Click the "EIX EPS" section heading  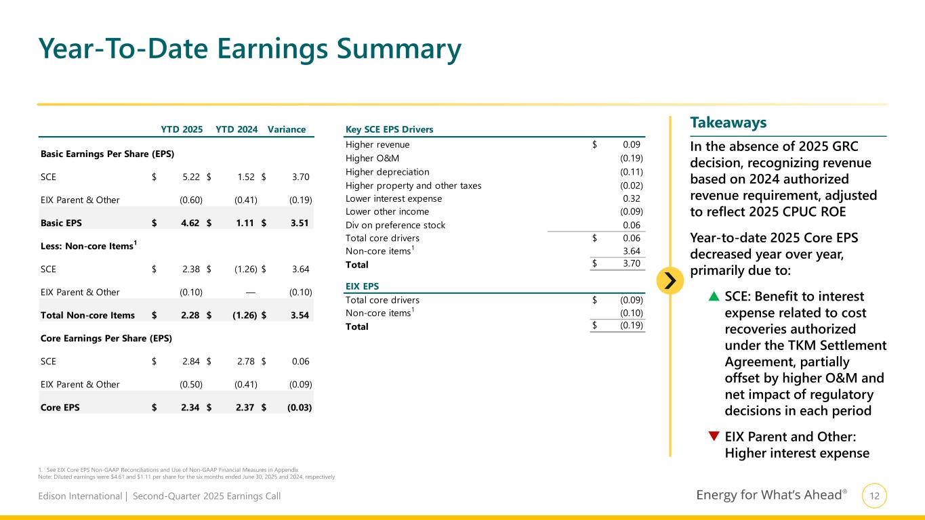tap(362, 286)
